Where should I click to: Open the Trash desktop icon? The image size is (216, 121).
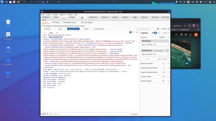[x=8, y=23]
